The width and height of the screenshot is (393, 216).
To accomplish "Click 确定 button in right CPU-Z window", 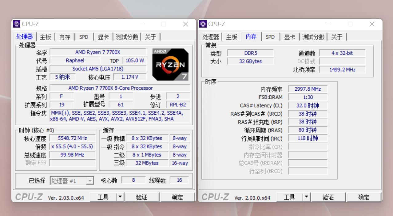I will tap(364, 197).
